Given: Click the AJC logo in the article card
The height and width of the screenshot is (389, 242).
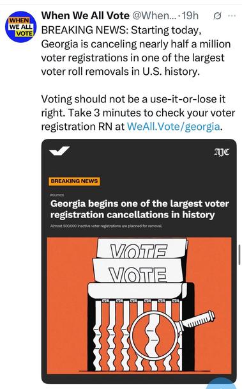Looking at the screenshot, I should [x=222, y=152].
